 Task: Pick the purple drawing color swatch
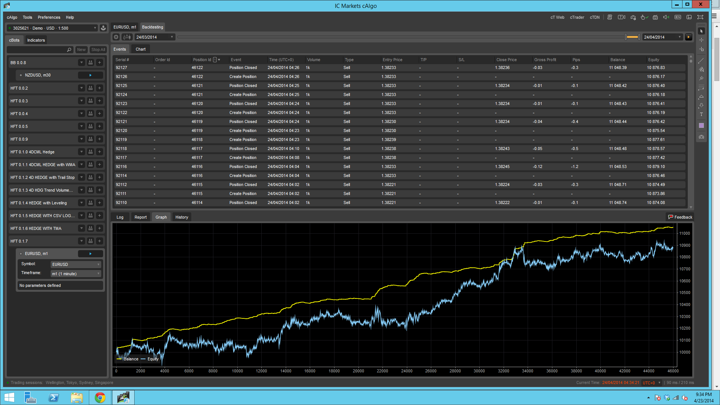coord(701,126)
